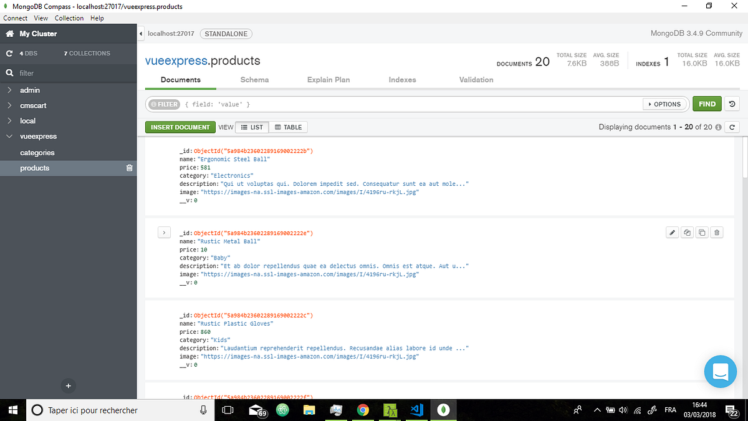The image size is (748, 421).
Task: Edit the Rustic Metal Ball document
Action: [x=672, y=232]
